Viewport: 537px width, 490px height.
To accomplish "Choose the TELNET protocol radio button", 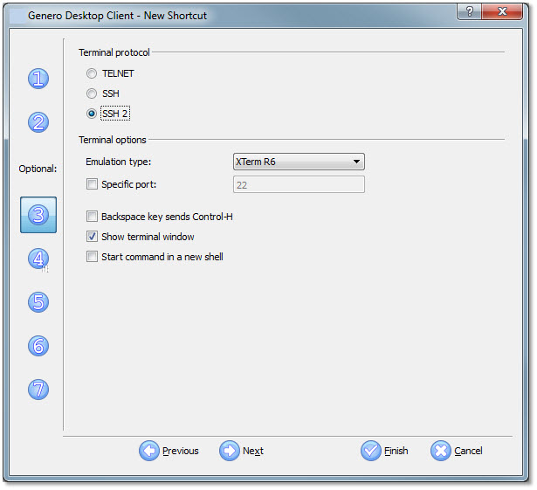I will tap(92, 73).
